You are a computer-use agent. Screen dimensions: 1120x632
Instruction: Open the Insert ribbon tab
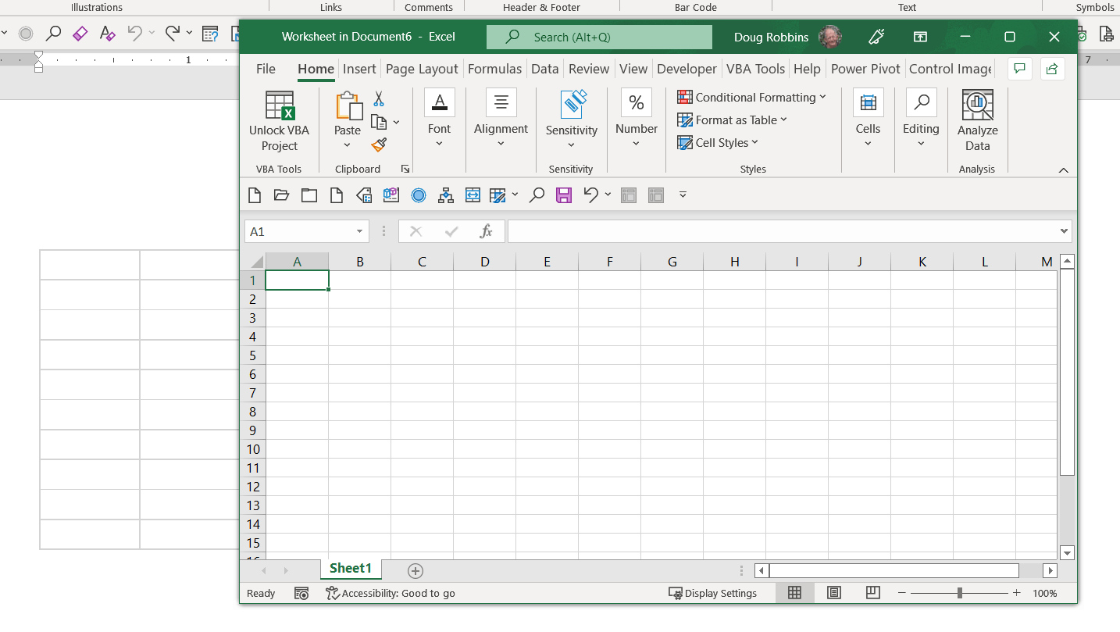(359, 69)
